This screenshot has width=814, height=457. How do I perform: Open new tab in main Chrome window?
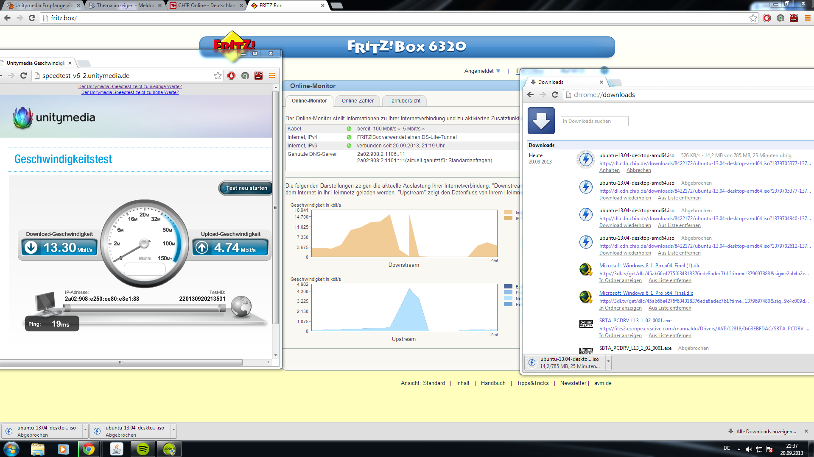[x=336, y=6]
